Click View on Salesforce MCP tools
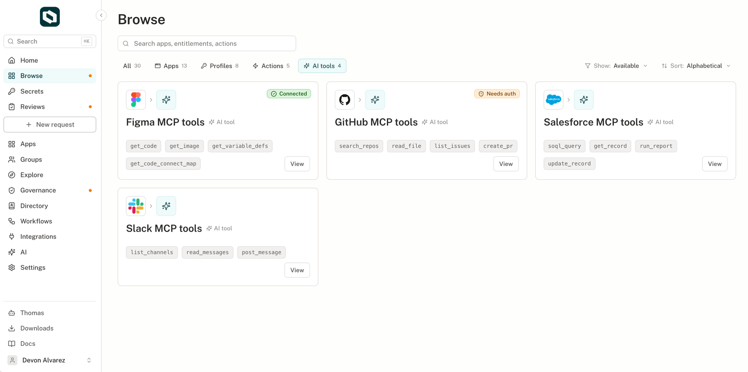 tap(715, 164)
